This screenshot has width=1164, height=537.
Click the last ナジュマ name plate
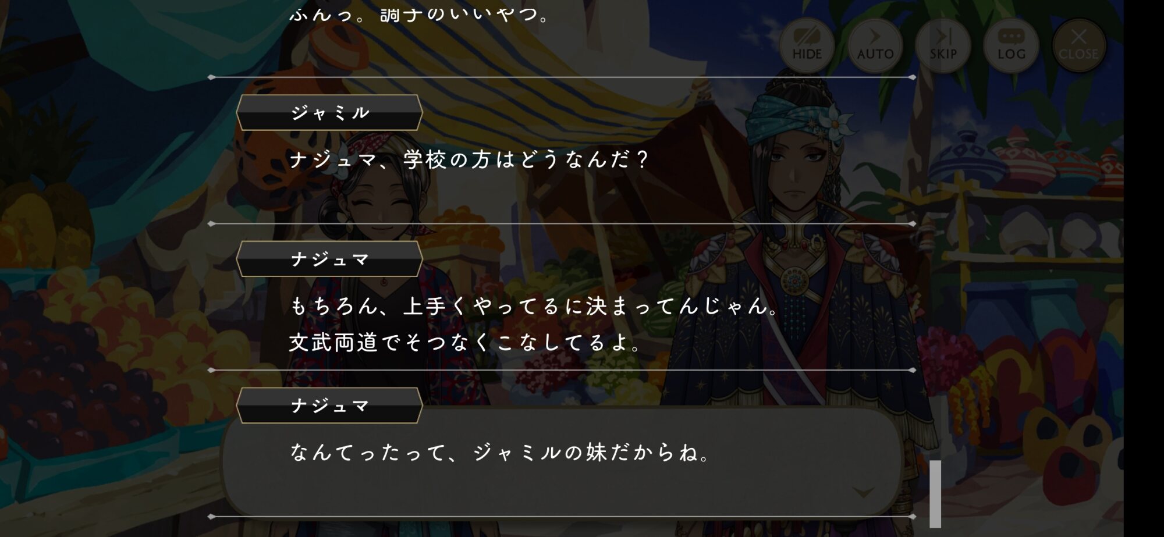(329, 406)
